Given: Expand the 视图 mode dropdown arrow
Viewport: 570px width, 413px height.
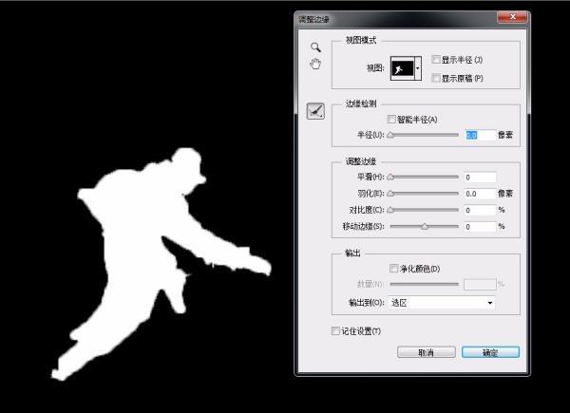Looking at the screenshot, I should (x=418, y=68).
